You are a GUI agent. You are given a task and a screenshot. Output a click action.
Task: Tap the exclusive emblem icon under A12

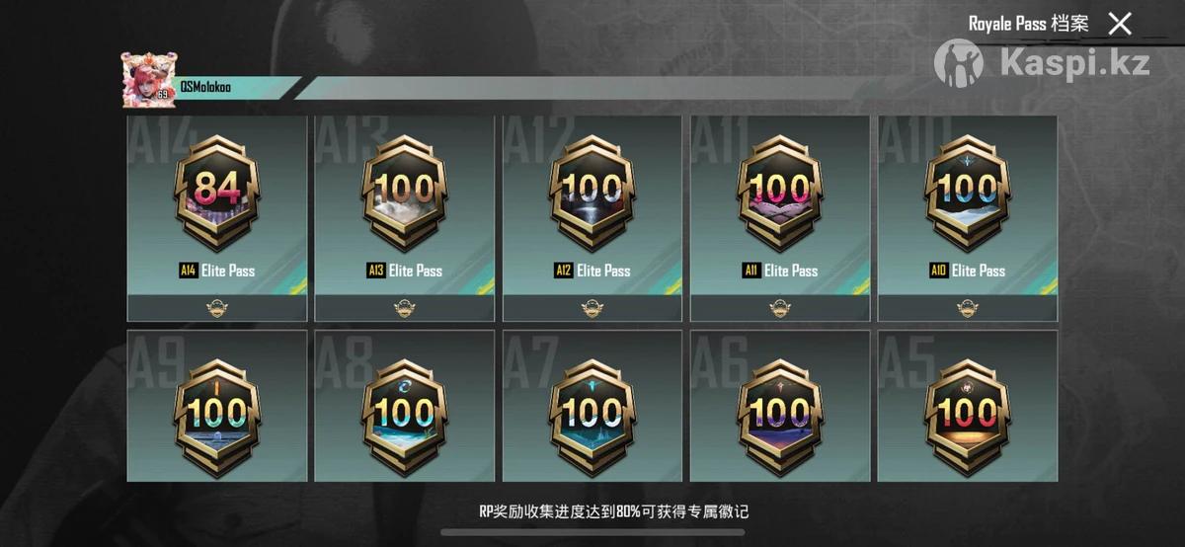tap(592, 308)
